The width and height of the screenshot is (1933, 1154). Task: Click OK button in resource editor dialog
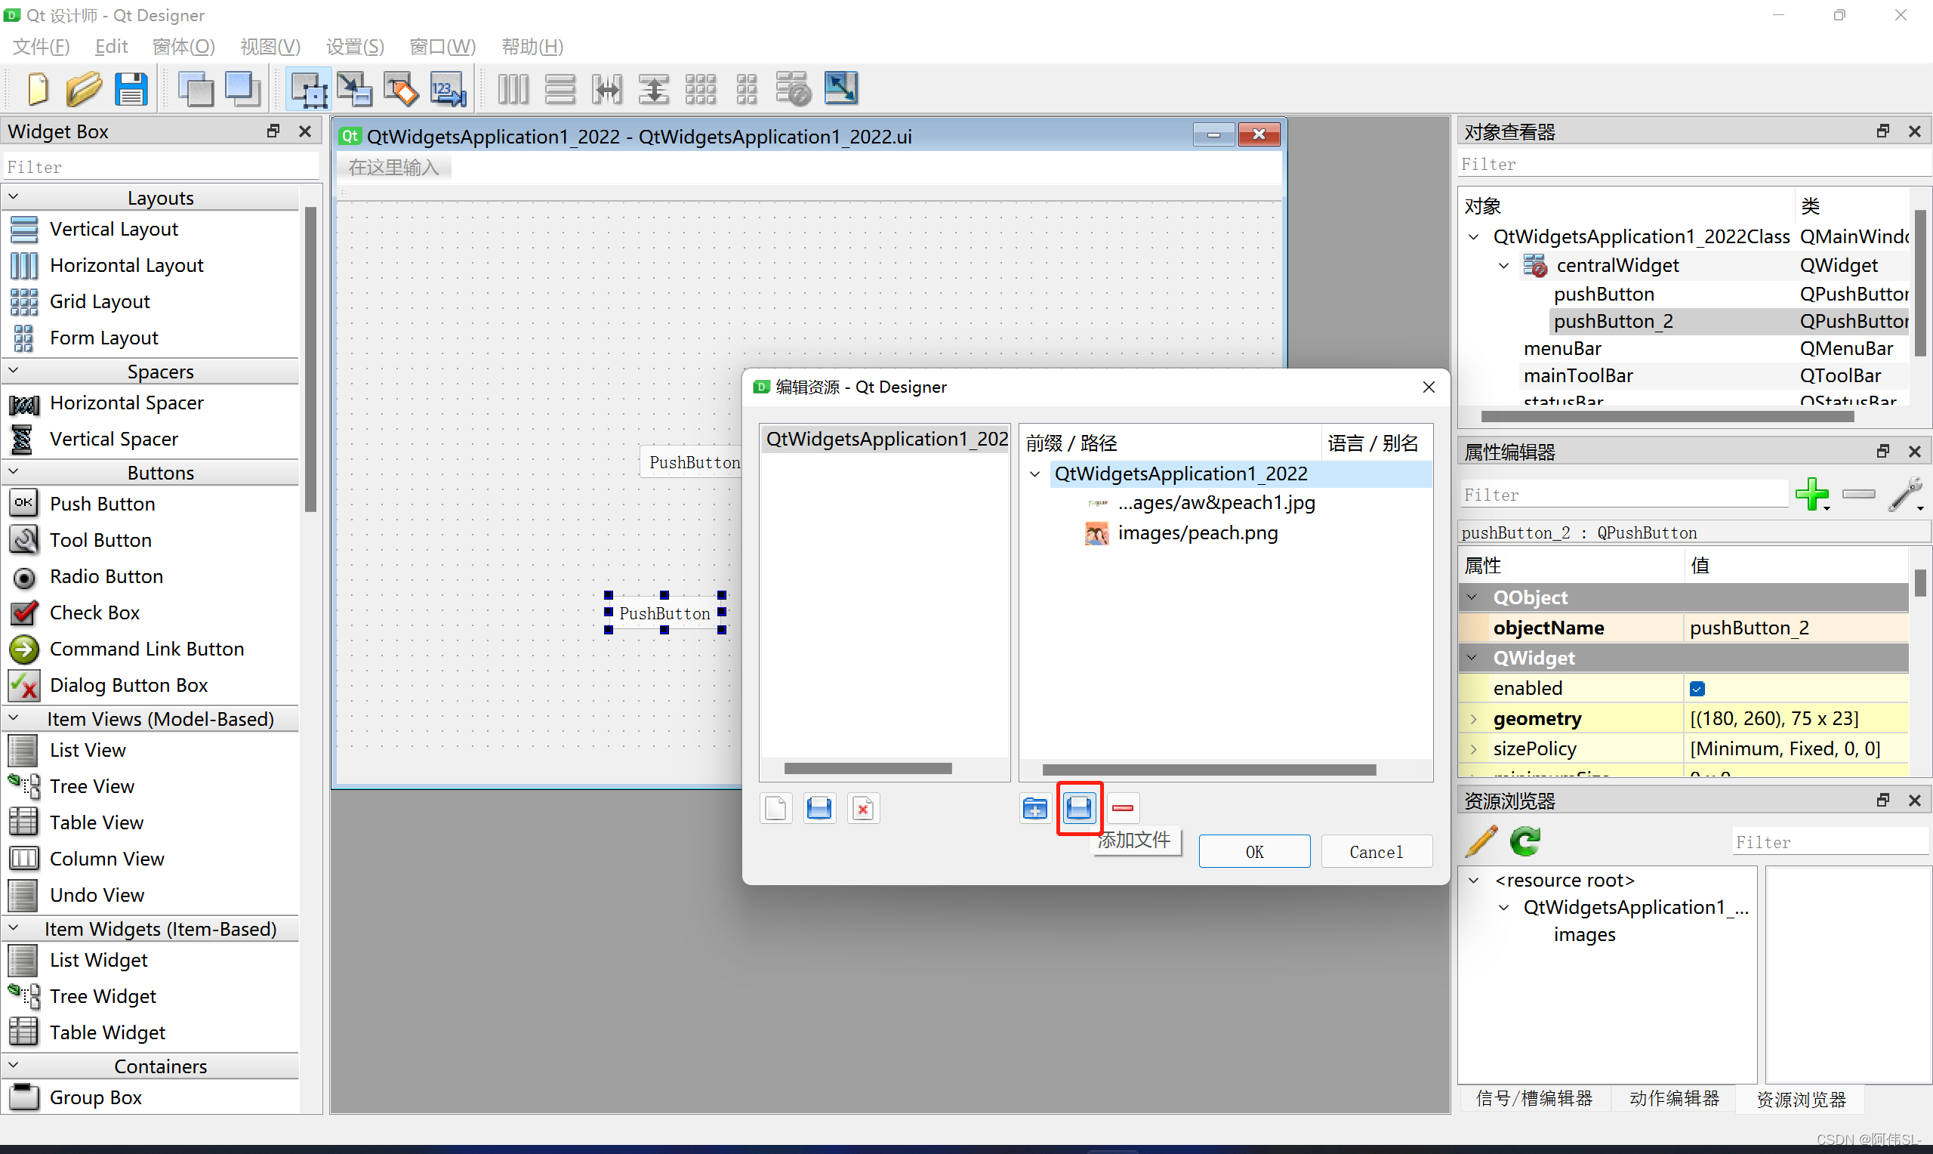coord(1252,852)
